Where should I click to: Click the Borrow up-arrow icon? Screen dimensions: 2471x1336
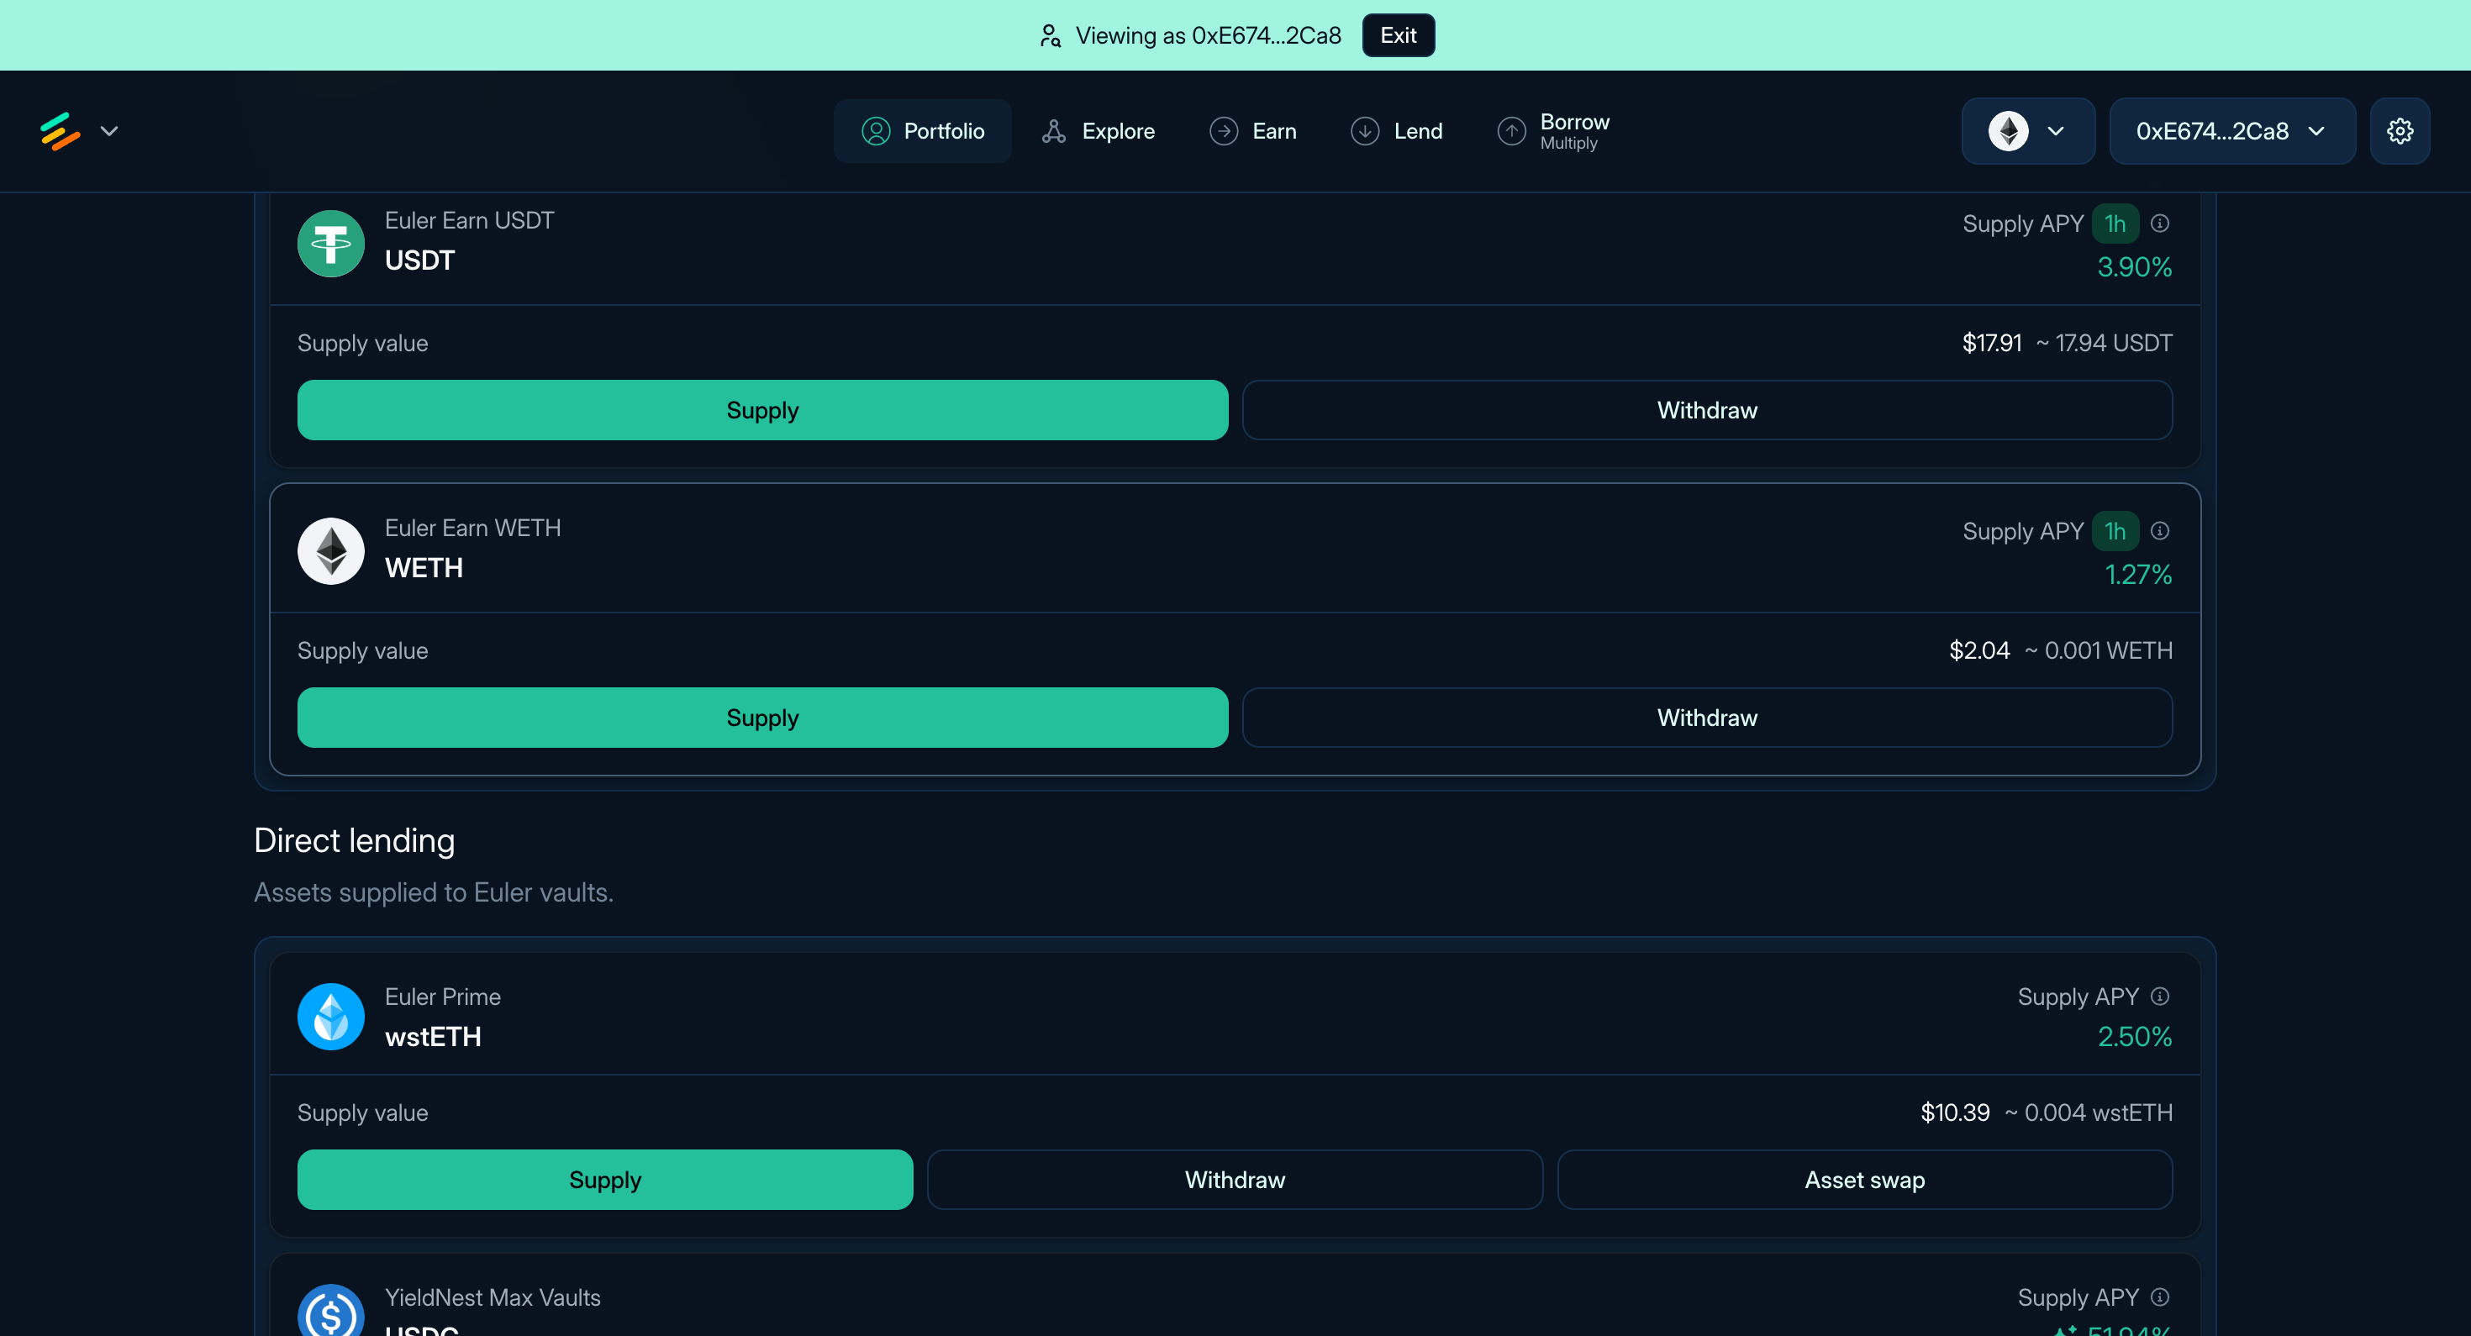point(1512,131)
